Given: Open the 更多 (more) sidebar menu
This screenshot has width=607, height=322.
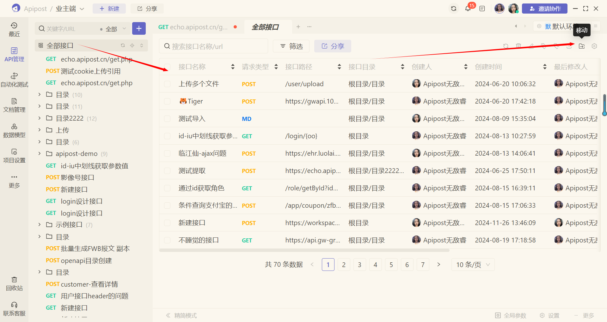Looking at the screenshot, I should tap(14, 181).
